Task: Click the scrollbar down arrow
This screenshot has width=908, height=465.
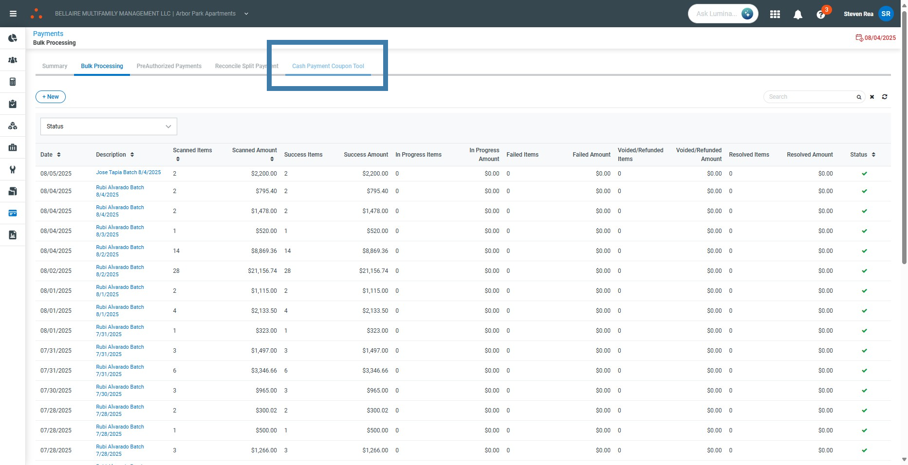Action: pyautogui.click(x=904, y=459)
